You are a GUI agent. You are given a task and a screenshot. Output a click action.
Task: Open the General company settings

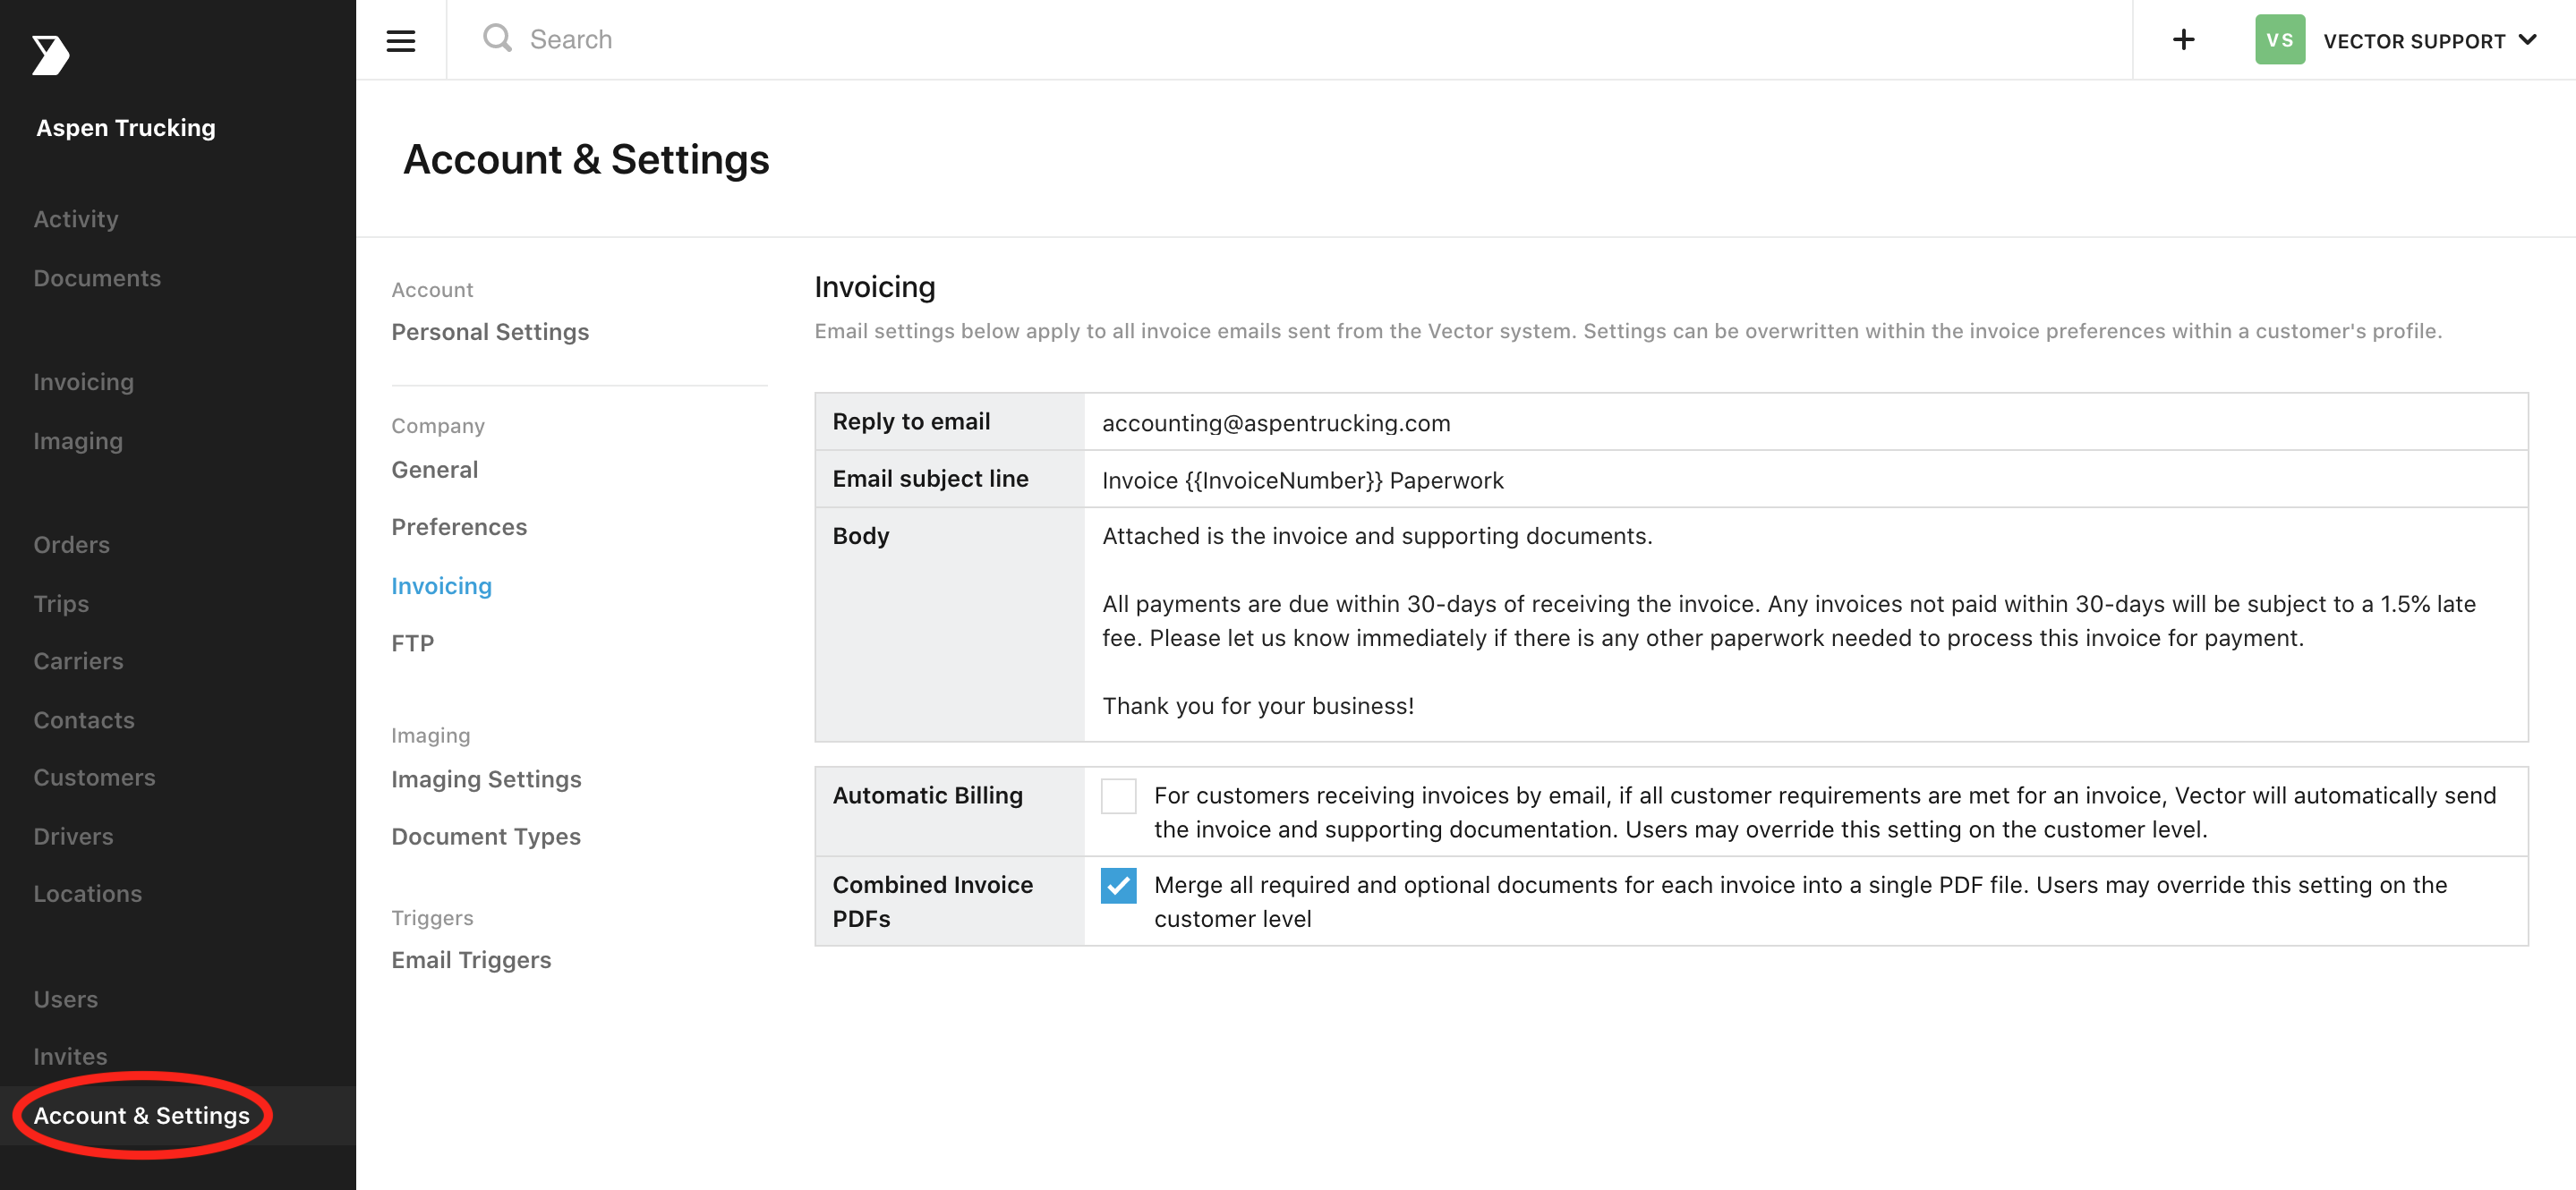click(434, 468)
